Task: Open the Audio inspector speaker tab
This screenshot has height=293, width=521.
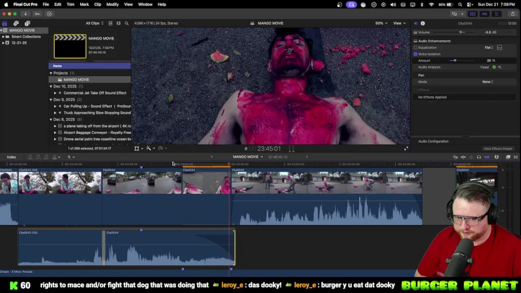Action: (x=416, y=23)
